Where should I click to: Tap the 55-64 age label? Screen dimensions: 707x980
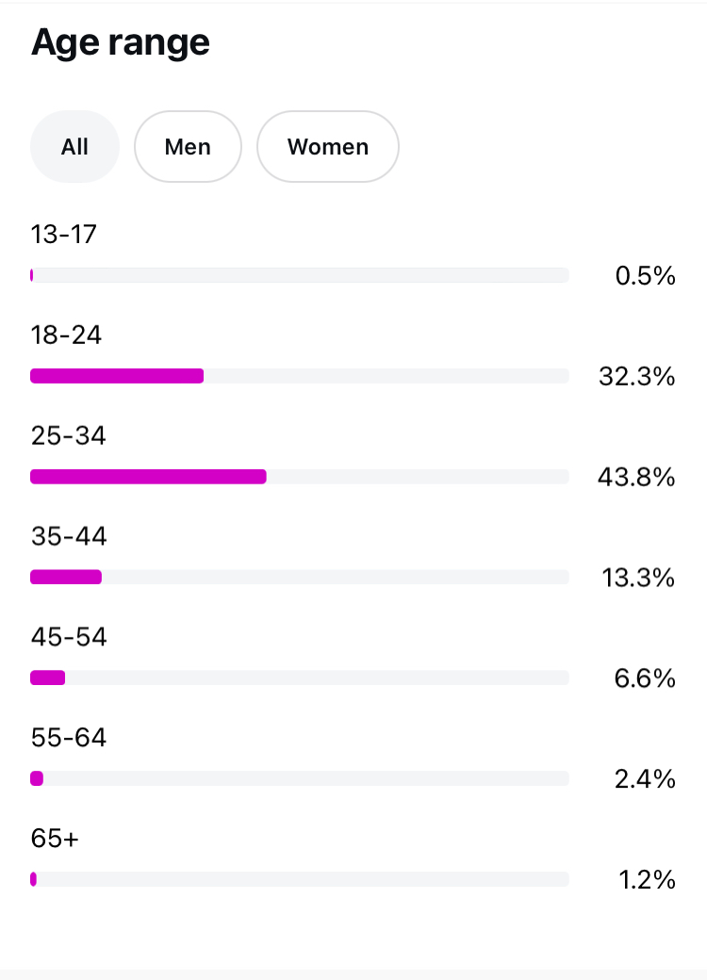click(x=69, y=738)
